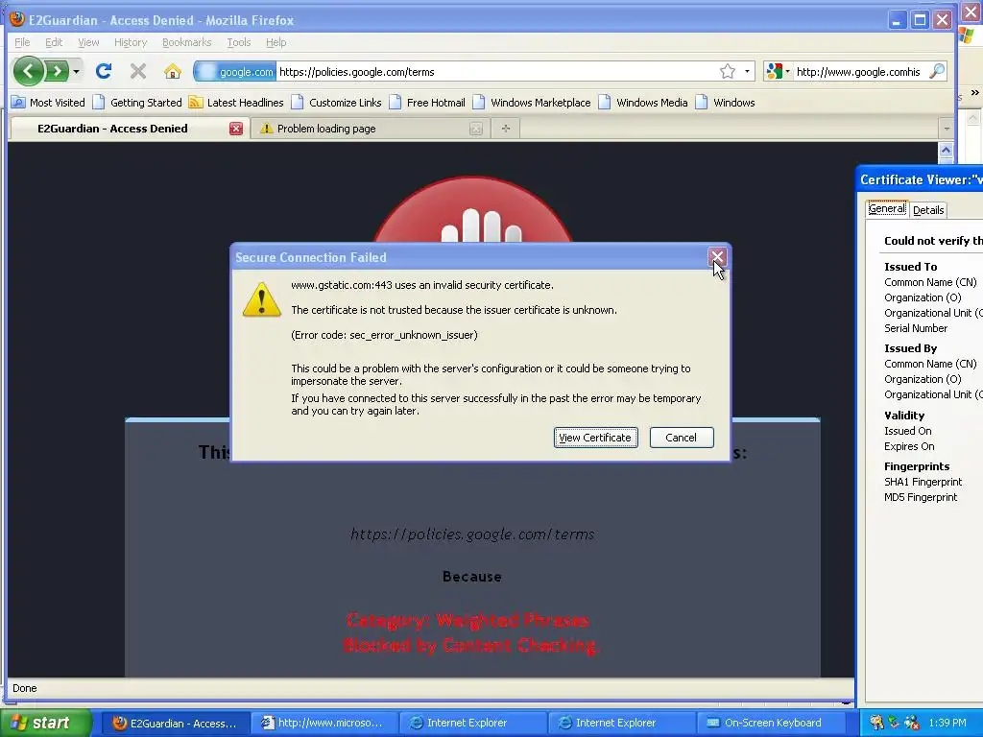Open the search engine selector dropdown
This screenshot has width=983, height=737.
click(778, 71)
